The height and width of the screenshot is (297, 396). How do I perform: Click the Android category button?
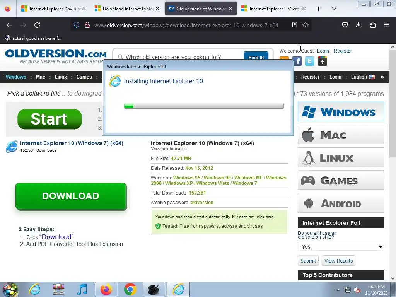coord(341,203)
